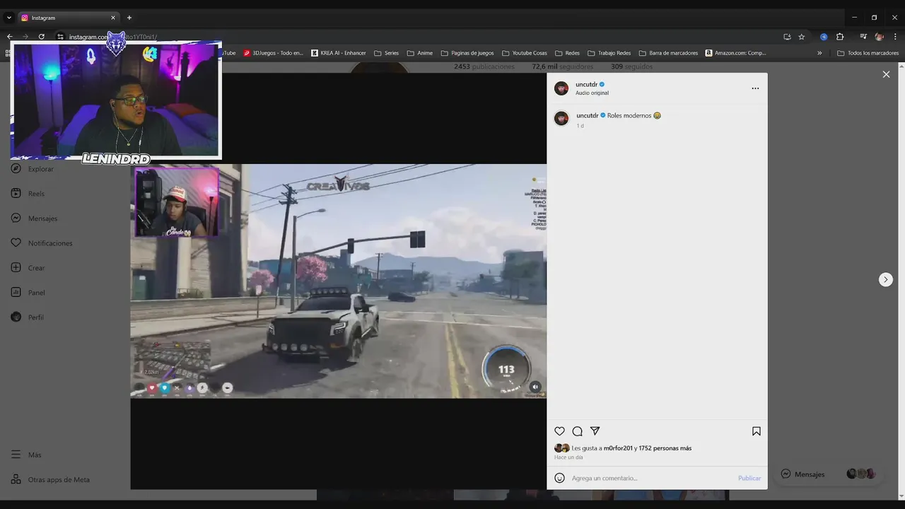905x509 pixels.
Task: Click the Agrega un comentario field
Action: coord(650,478)
